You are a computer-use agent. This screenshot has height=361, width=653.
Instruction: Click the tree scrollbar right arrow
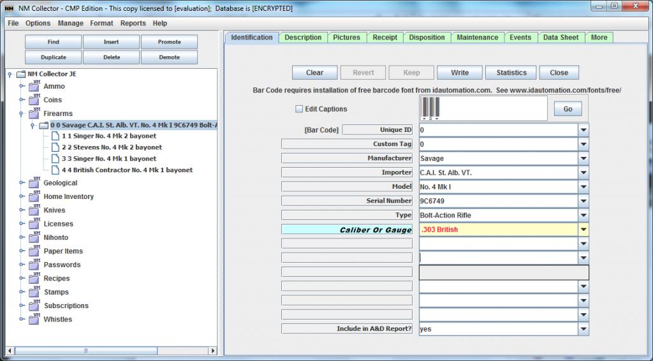click(x=213, y=351)
